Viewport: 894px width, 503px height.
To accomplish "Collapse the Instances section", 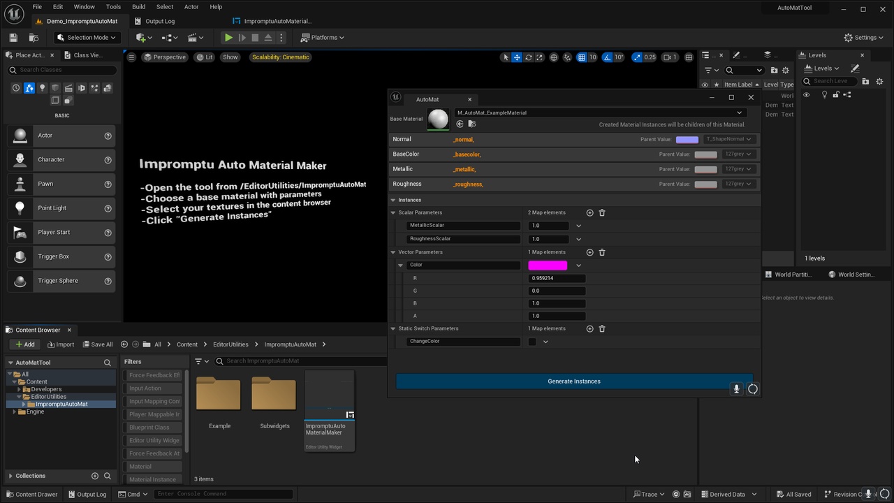I will coord(393,201).
